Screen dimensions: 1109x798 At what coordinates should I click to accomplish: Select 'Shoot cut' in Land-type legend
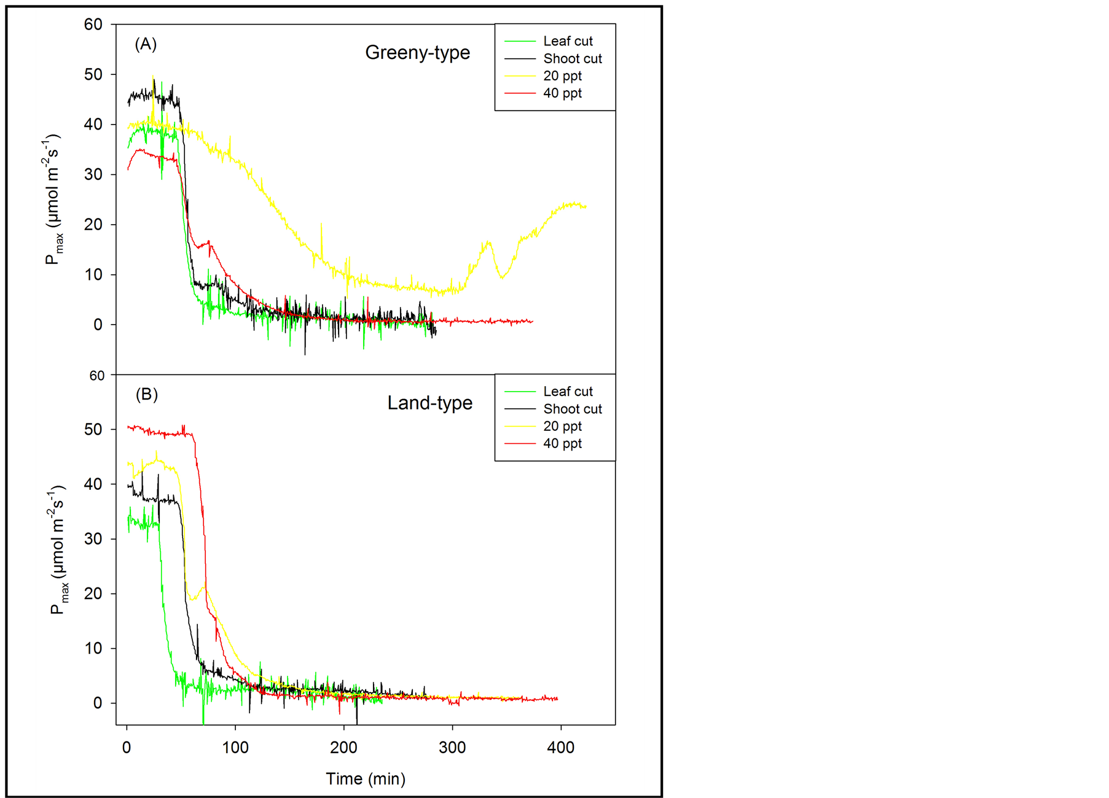click(x=573, y=409)
